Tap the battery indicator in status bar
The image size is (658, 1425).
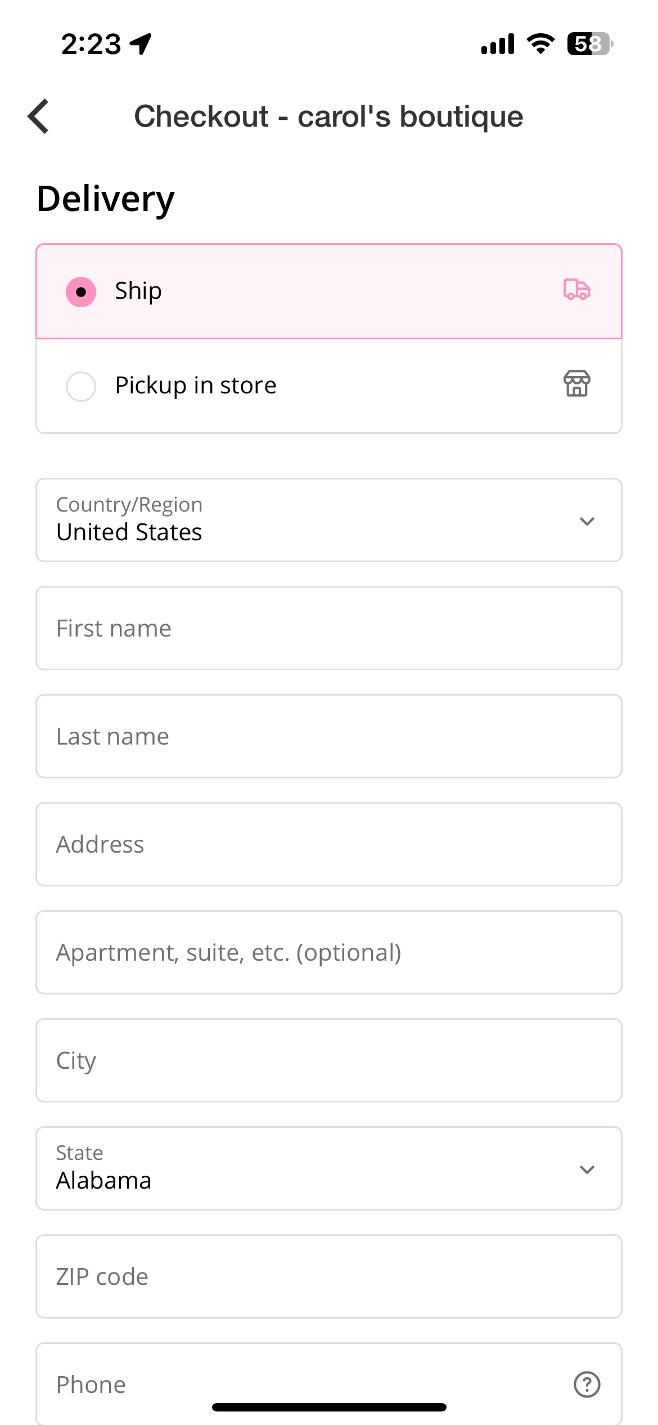589,44
